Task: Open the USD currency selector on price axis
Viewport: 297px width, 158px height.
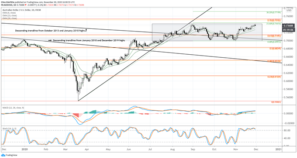Action: pos(289,11)
